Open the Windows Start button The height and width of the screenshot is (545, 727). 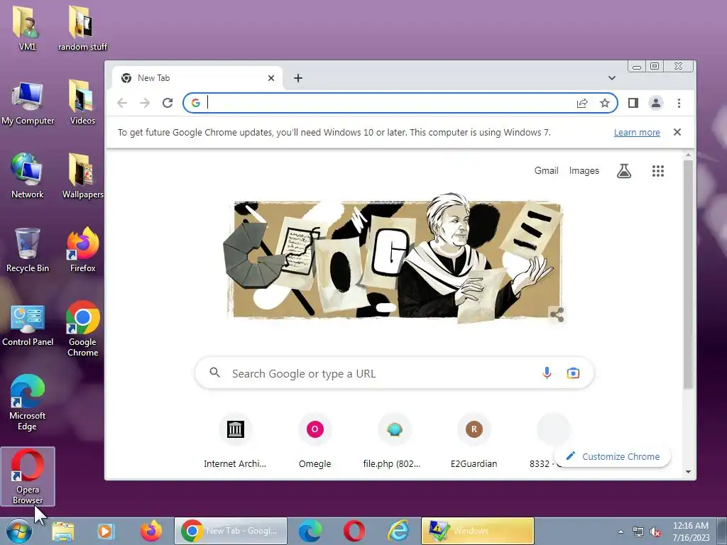pyautogui.click(x=19, y=531)
